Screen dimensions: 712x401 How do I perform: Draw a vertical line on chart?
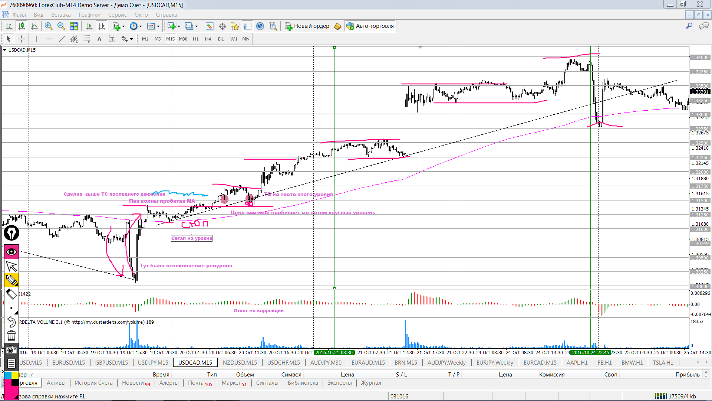(x=36, y=39)
